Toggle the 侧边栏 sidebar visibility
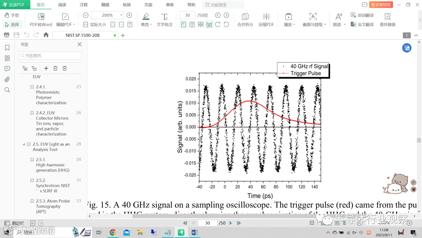This screenshot has height=238, width=422. coord(14,223)
